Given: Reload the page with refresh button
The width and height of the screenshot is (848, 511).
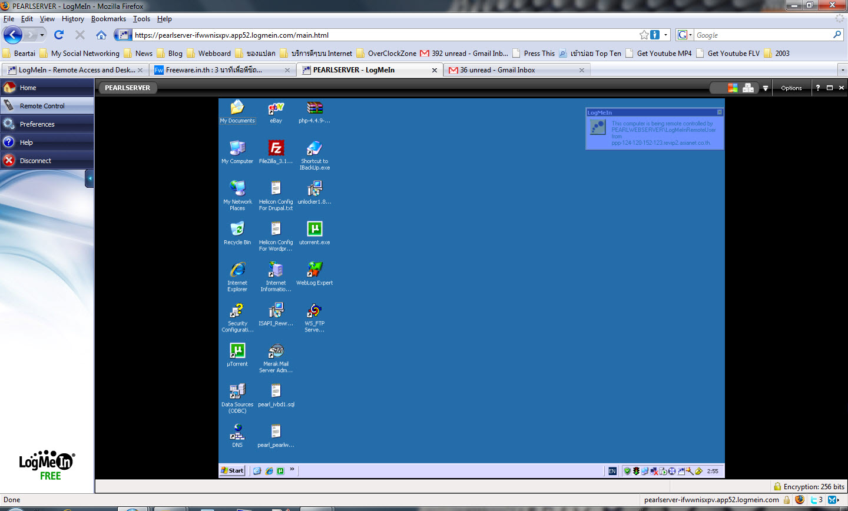Looking at the screenshot, I should 59,35.
